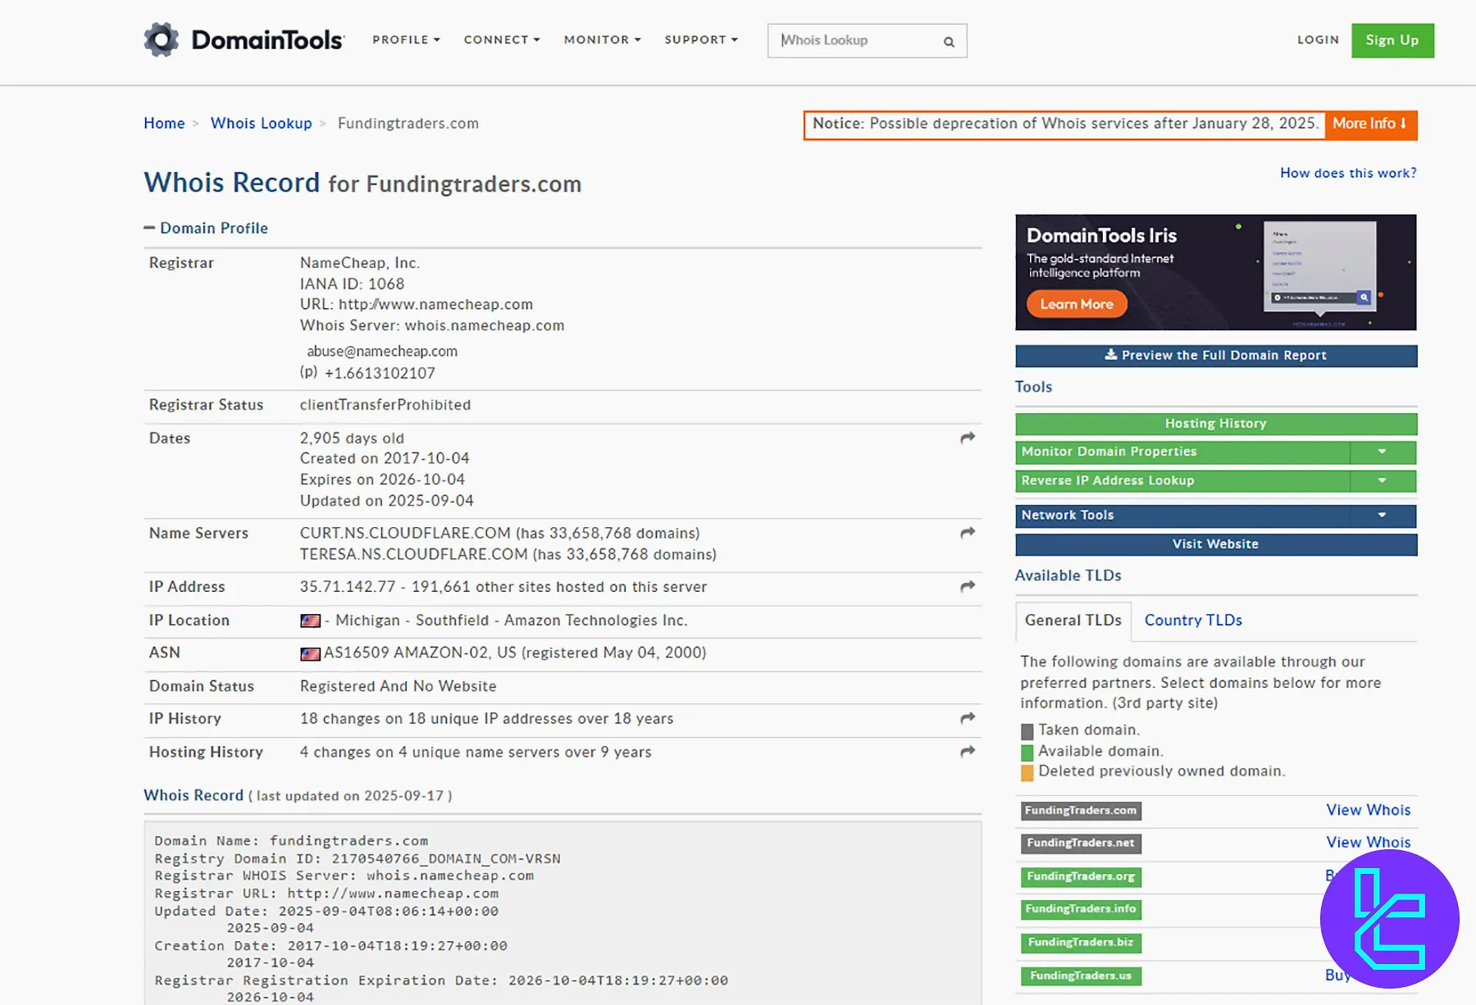1476x1005 pixels.
Task: Click the Hosting History row arrow icon
Action: (968, 752)
